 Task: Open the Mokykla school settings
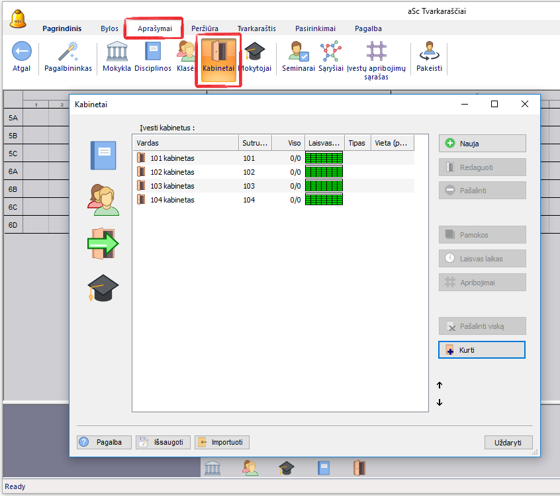click(117, 57)
